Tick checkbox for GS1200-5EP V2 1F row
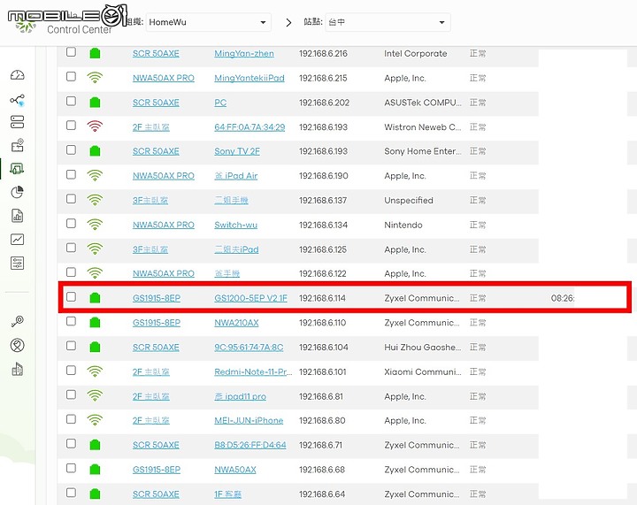 (x=71, y=297)
